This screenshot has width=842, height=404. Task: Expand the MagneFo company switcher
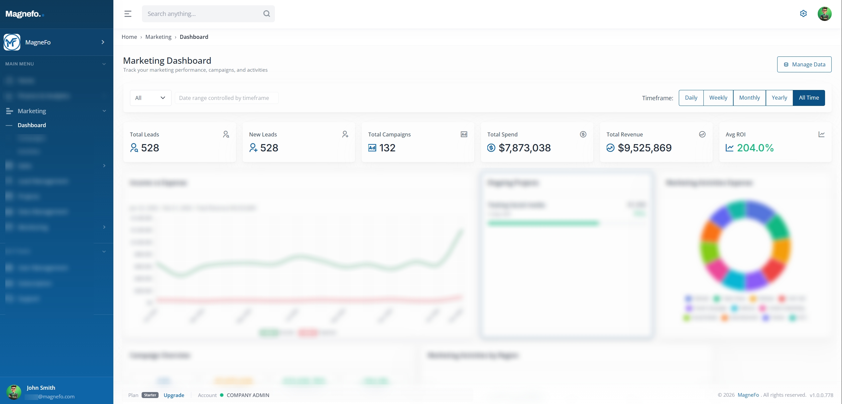coord(103,42)
